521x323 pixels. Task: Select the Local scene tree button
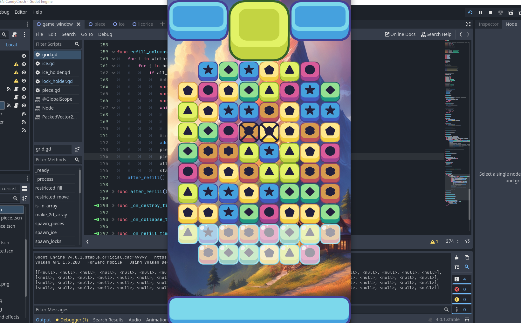11,45
